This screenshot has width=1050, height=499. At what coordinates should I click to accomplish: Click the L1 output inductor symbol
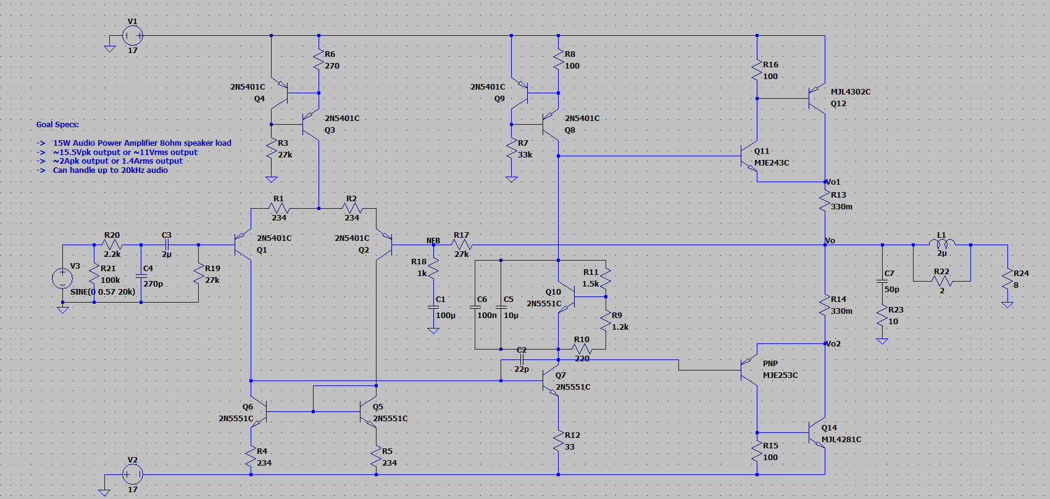point(942,244)
